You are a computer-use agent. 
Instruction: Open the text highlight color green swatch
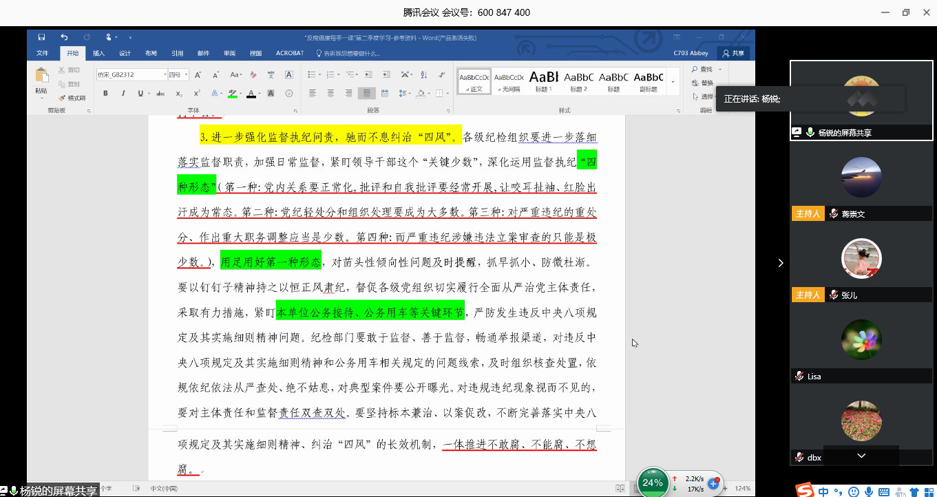click(233, 94)
